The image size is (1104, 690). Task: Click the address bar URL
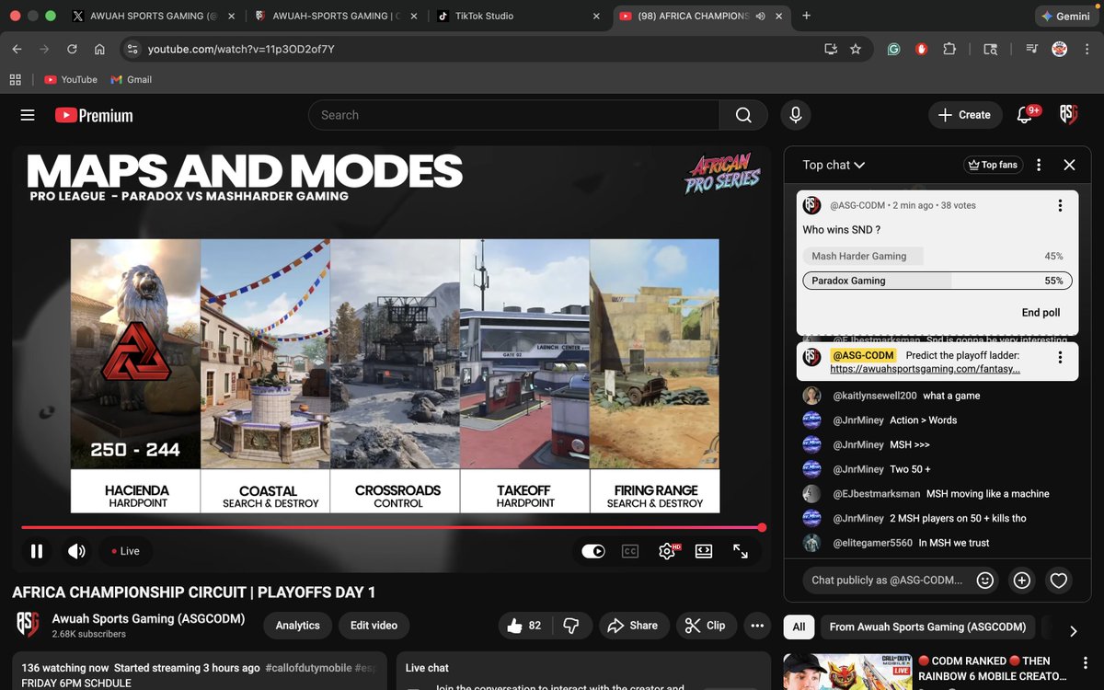coord(241,49)
